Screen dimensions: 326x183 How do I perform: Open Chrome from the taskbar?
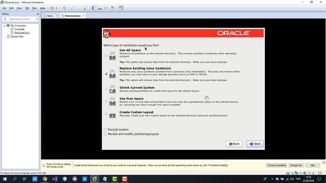pos(45,179)
